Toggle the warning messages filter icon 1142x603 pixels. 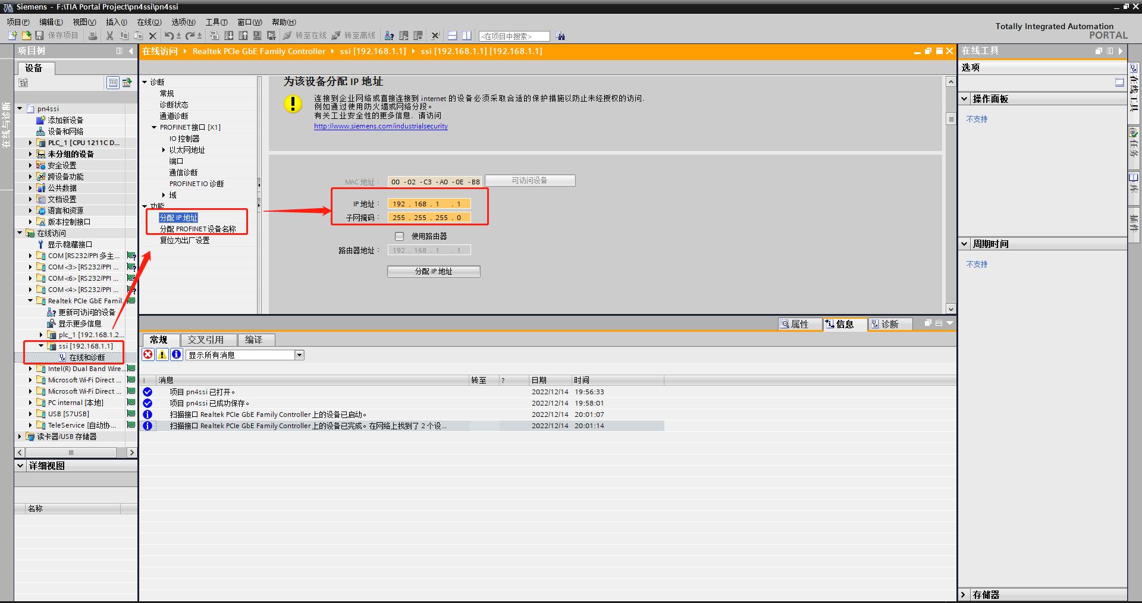coord(162,354)
